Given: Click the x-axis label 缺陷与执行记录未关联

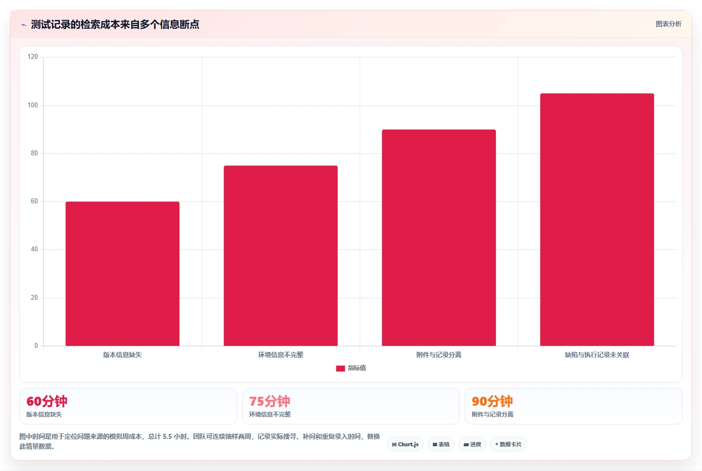Looking at the screenshot, I should [597, 355].
